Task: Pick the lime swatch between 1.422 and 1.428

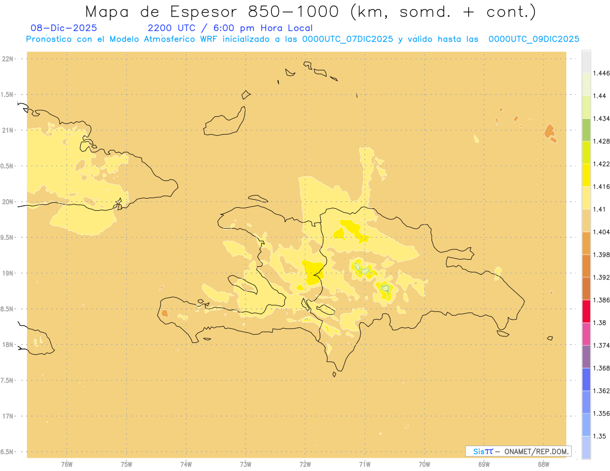Action: 586,152
